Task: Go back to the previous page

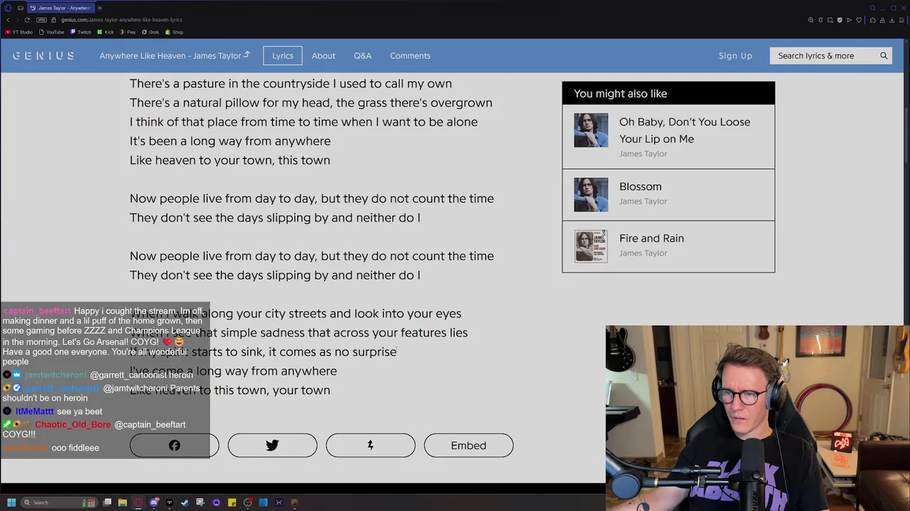Action: (9, 20)
